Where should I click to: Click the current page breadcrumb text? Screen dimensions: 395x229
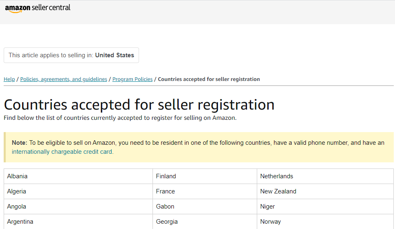(209, 79)
